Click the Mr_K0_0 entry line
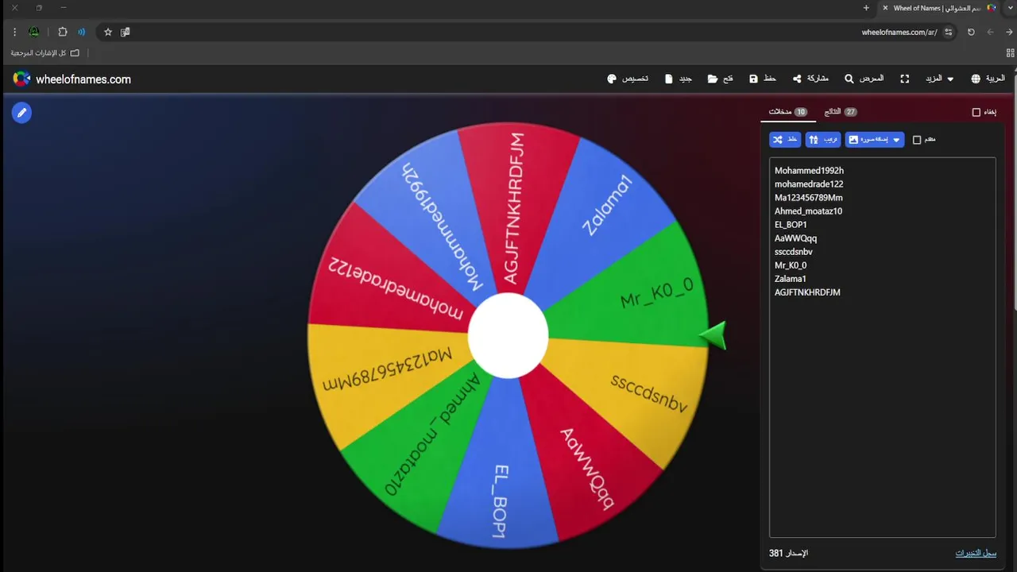The height and width of the screenshot is (572, 1017). point(791,265)
